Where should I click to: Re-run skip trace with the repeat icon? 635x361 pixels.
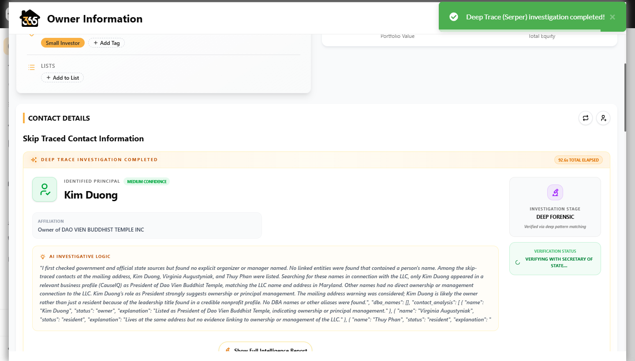(586, 118)
